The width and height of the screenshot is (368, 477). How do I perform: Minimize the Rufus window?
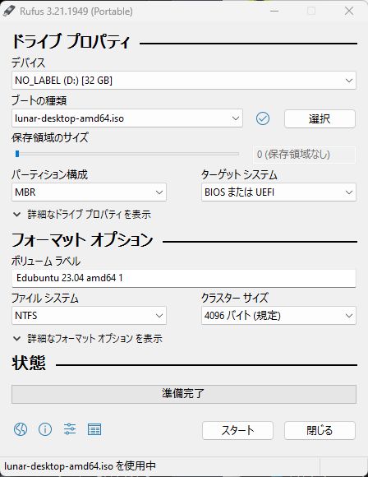click(274, 12)
